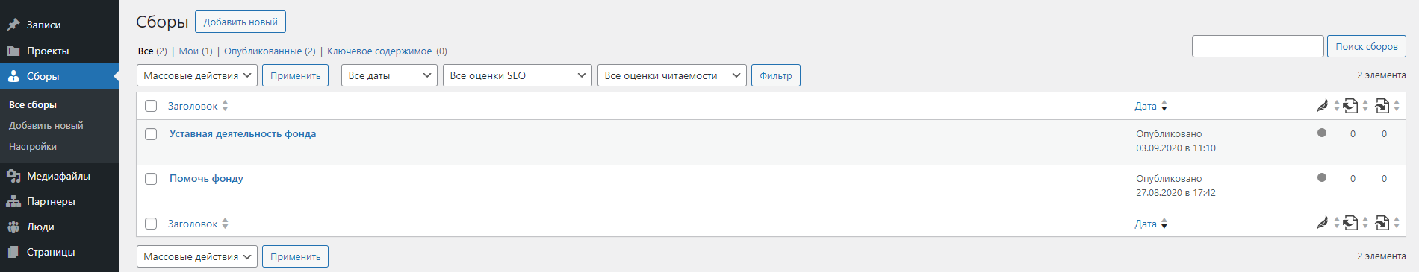Sort the list by the Дата column header
This screenshot has width=1419, height=272.
coord(1146,106)
